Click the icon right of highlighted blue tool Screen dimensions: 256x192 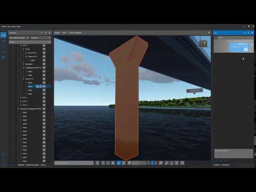(x=124, y=163)
